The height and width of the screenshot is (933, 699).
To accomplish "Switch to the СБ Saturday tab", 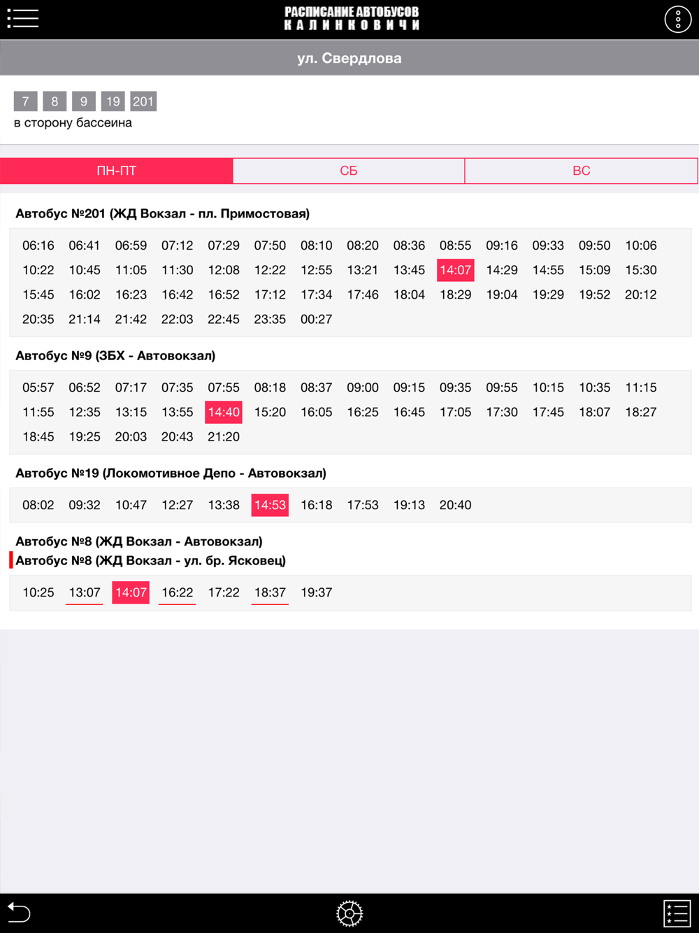I will tap(349, 171).
